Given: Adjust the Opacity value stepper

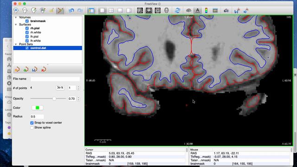Looking at the screenshot, I should (x=78, y=99).
